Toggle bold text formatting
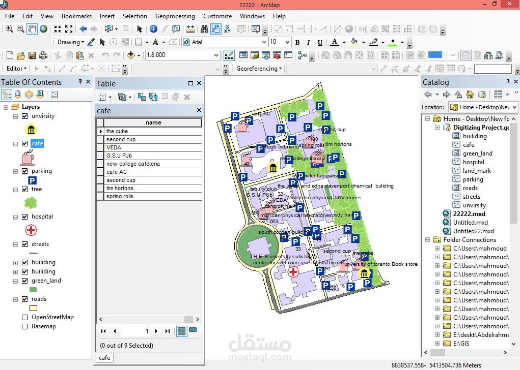520x370 pixels. (297, 43)
